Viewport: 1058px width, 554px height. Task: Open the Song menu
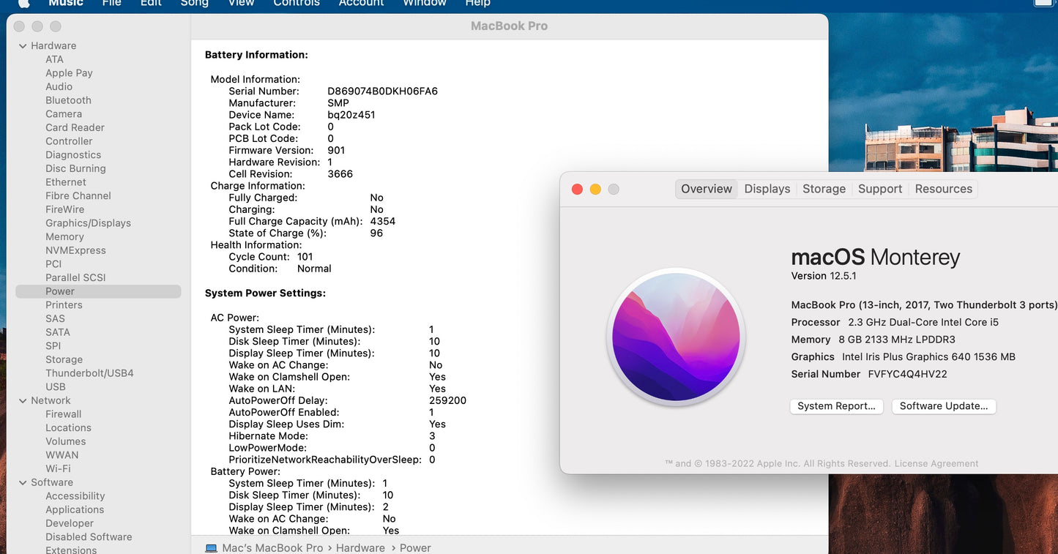pos(194,3)
